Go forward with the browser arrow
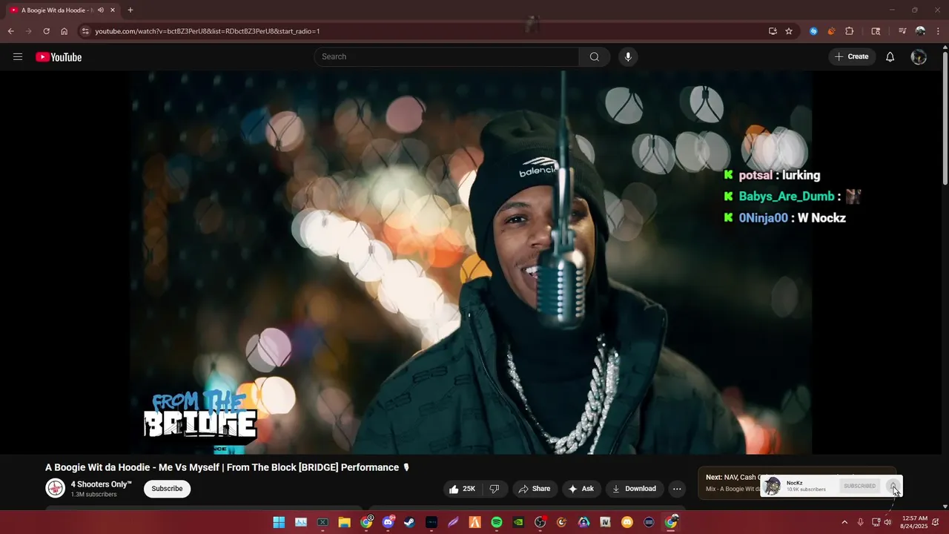 click(x=29, y=31)
